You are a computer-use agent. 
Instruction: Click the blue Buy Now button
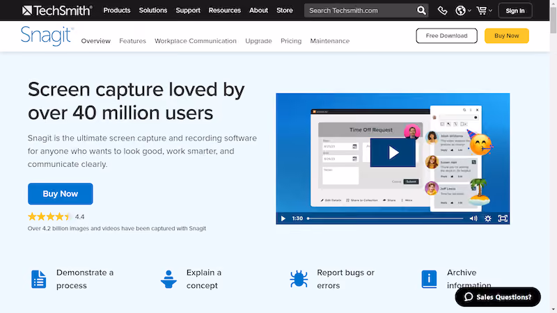pyautogui.click(x=61, y=194)
